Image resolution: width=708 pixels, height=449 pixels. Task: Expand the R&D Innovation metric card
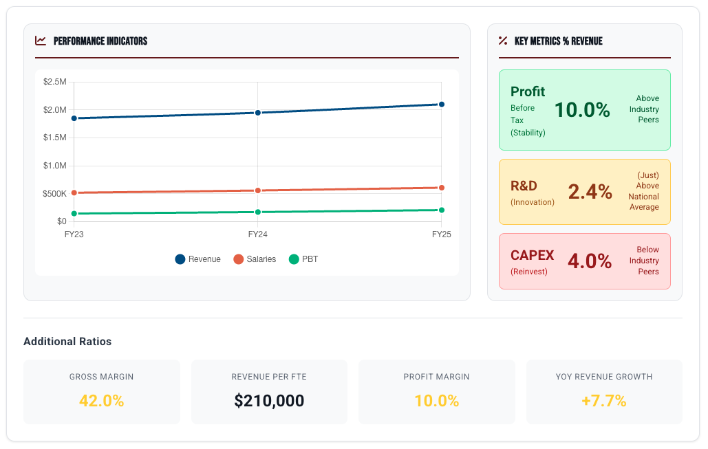point(584,192)
